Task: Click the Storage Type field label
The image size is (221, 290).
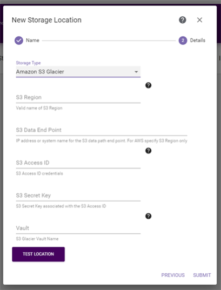Action: [x=28, y=63]
